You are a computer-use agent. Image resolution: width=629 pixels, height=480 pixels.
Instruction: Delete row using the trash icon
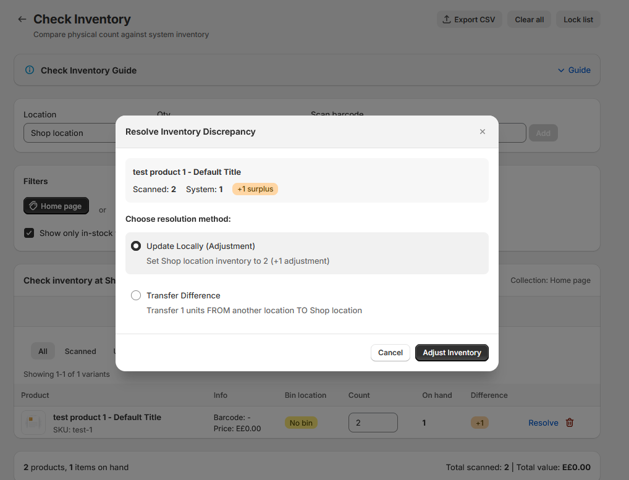pos(570,423)
